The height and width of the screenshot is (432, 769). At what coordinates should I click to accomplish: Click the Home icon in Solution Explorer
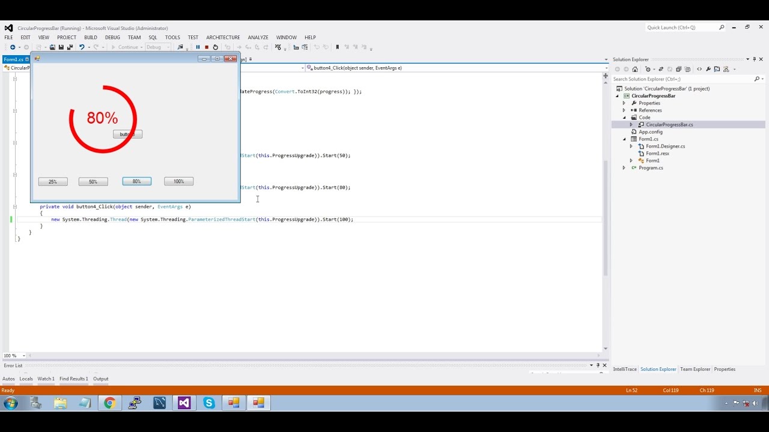[635, 69]
